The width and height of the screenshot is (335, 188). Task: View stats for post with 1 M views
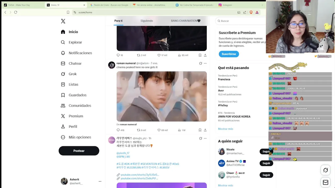pos(182,130)
